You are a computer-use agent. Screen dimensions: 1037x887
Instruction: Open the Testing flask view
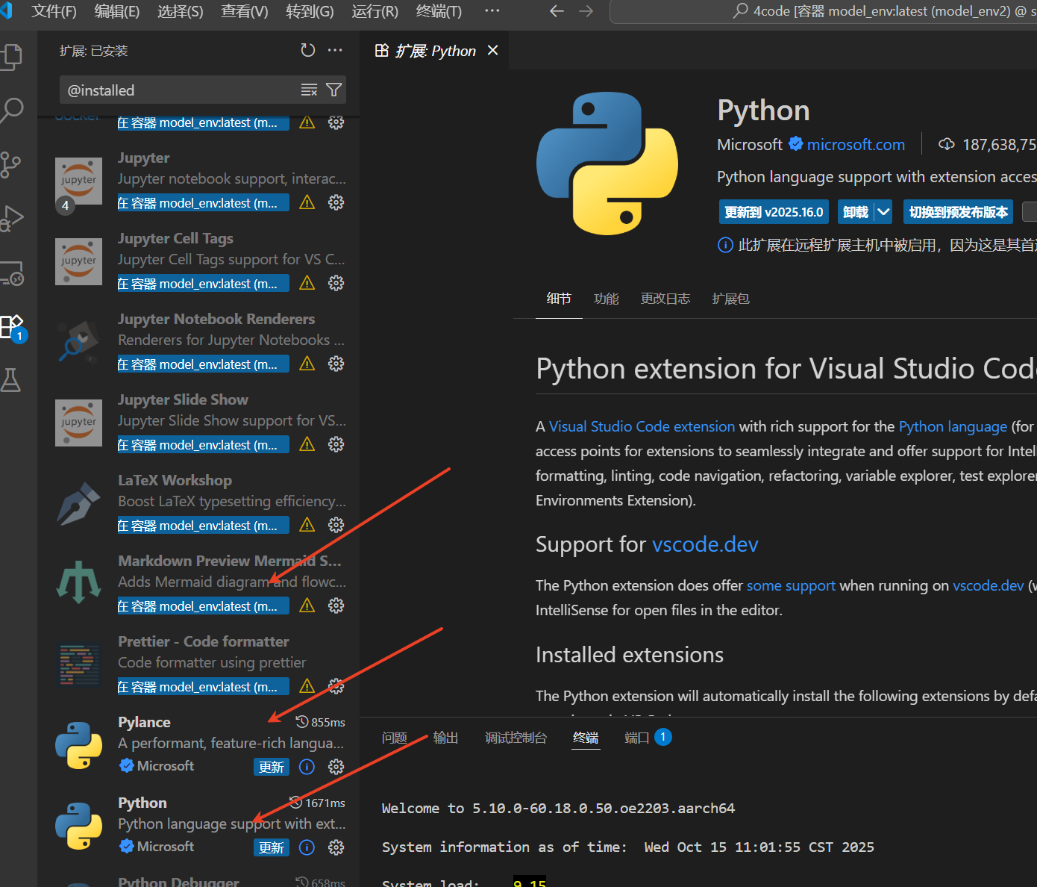click(10, 380)
